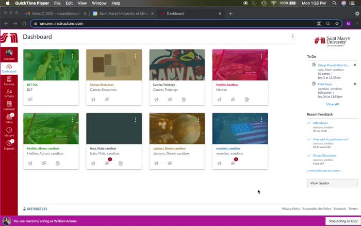Open options menu on Canvas Resources card
The width and height of the screenshot is (361, 226).
[x=135, y=56]
